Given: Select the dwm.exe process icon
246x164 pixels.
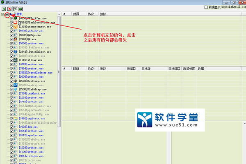Looking at the screenshot, I should pos(16,127).
